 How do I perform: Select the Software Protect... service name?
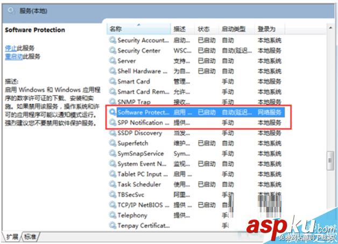(x=143, y=112)
